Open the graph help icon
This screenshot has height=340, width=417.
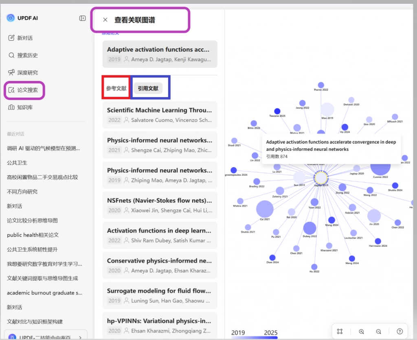click(400, 331)
